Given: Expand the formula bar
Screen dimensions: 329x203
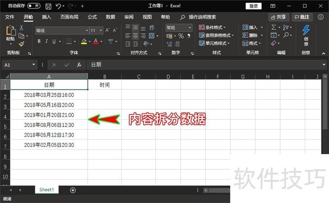Looking at the screenshot, I should tap(324, 65).
